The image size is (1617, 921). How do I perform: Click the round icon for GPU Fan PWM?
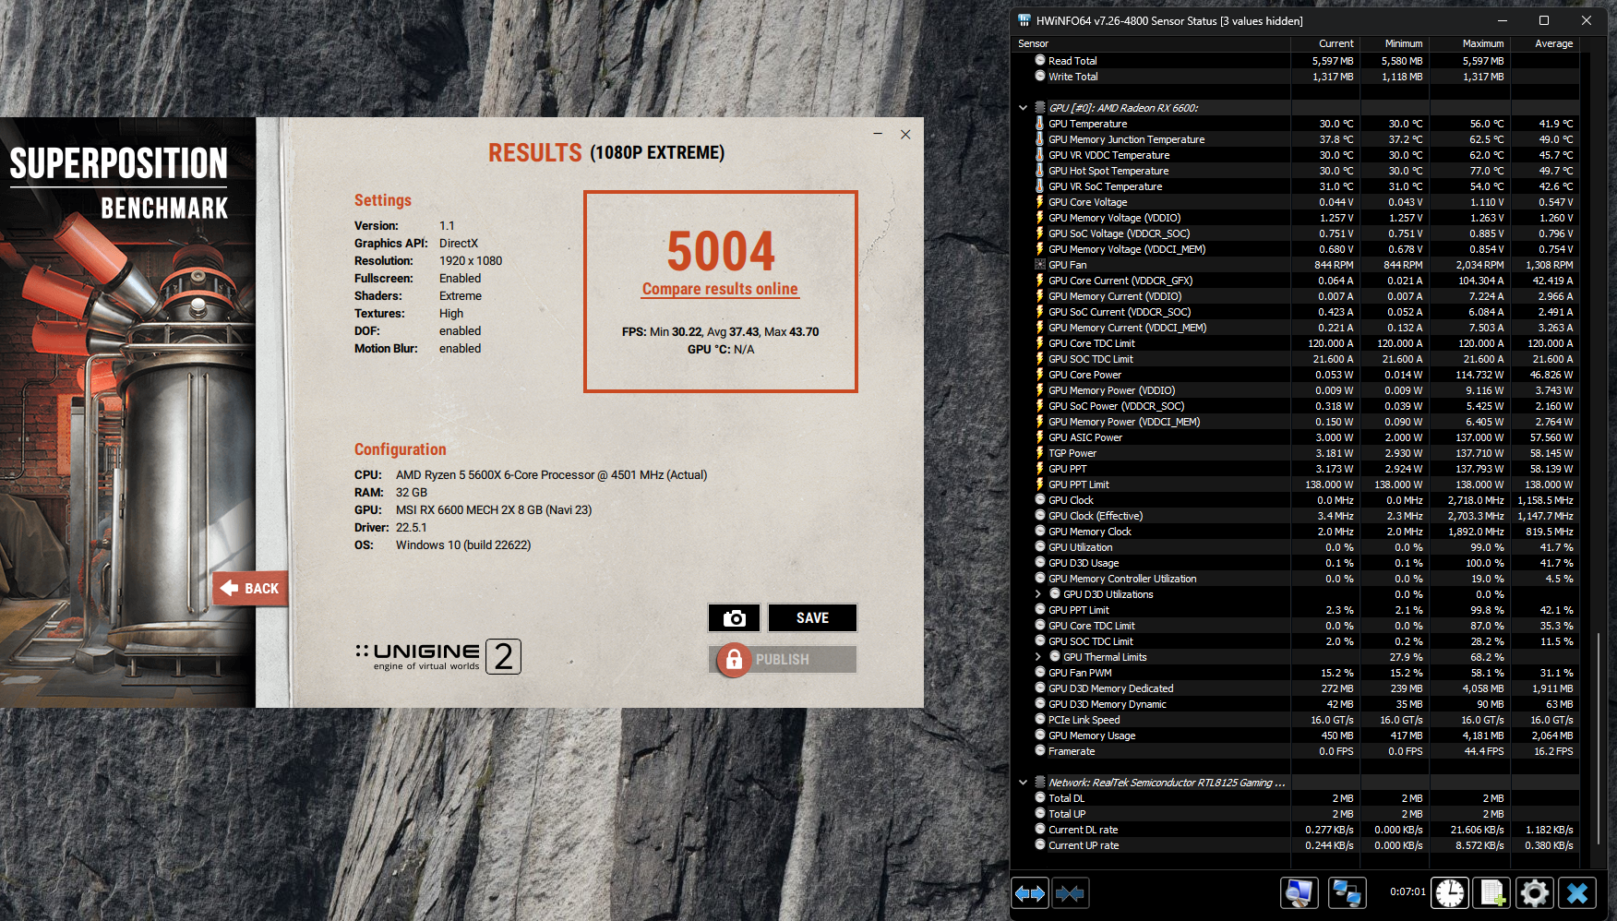point(1040,673)
